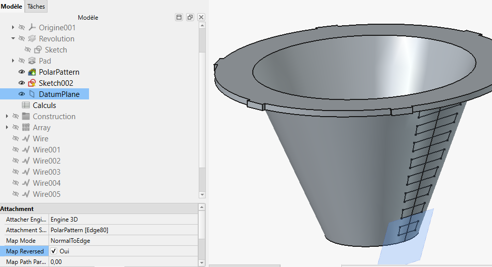Image resolution: width=492 pixels, height=267 pixels.
Task: Uncheck the Map Reversed checkbox
Action: pos(54,251)
